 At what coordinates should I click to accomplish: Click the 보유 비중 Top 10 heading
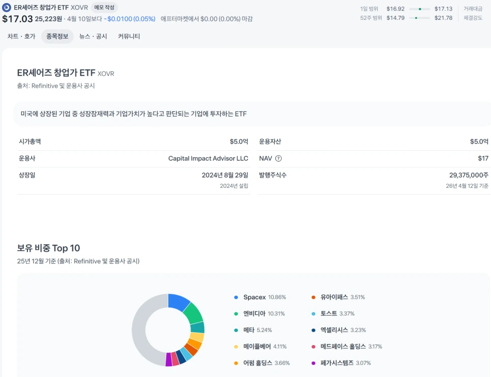click(48, 248)
